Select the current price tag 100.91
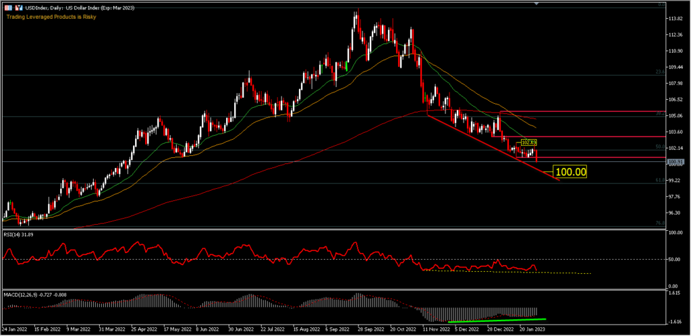Image resolution: width=691 pixels, height=336 pixels. (676, 162)
